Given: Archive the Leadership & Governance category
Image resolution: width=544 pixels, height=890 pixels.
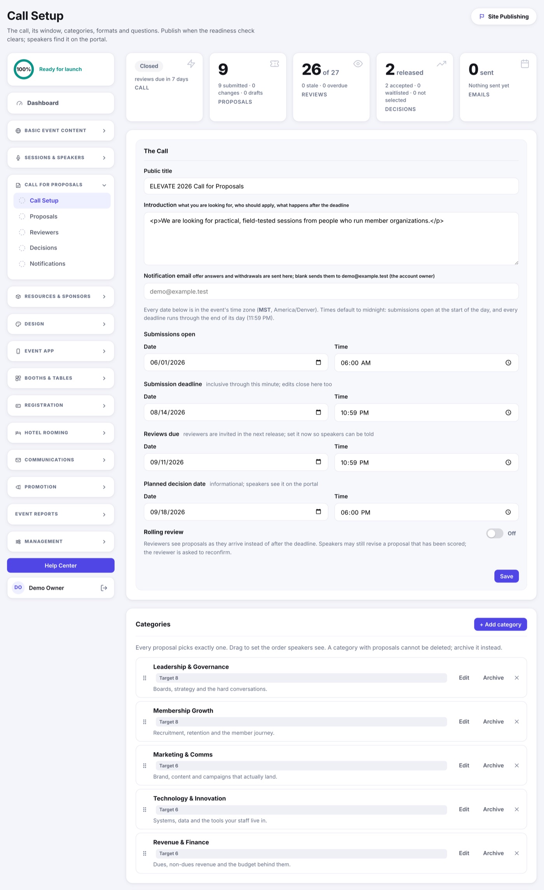Looking at the screenshot, I should coord(493,678).
